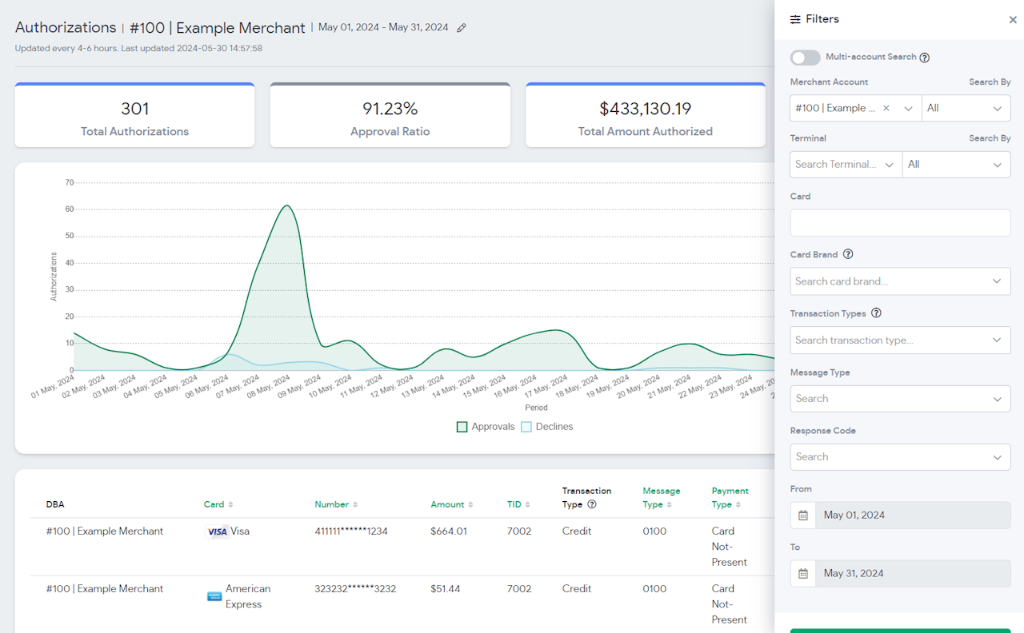Click the Transaction Types help icon in filters

click(876, 313)
